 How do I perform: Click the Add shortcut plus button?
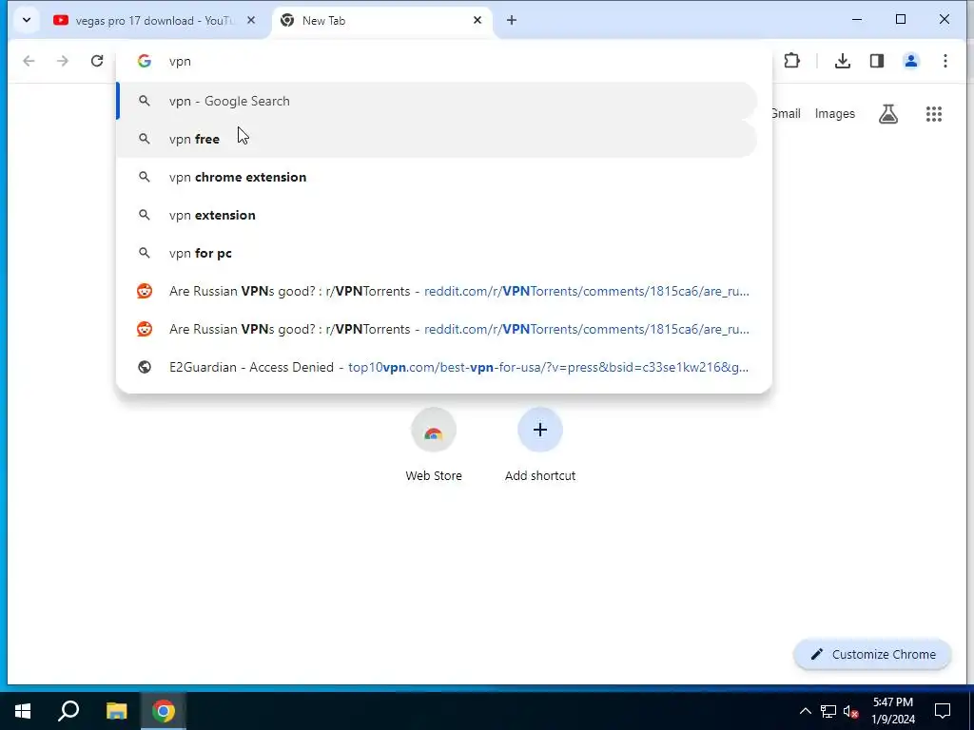(x=540, y=430)
